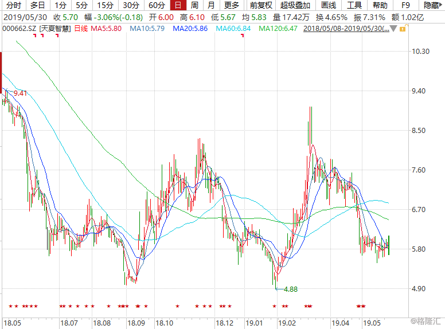
Task: Click 隐藏 to hide the side panel
Action: point(432,5)
